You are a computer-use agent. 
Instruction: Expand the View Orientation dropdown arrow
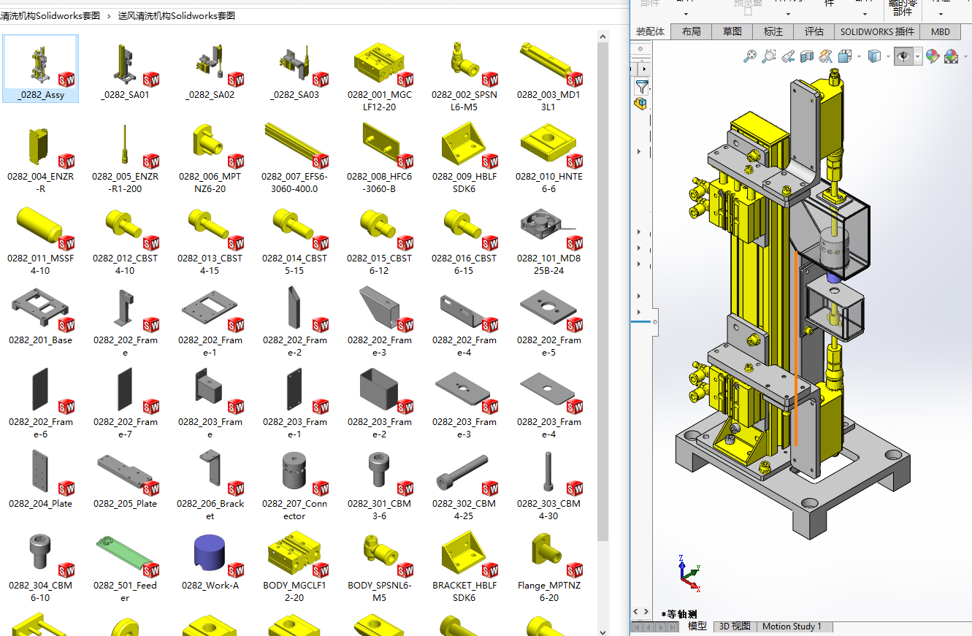(859, 56)
